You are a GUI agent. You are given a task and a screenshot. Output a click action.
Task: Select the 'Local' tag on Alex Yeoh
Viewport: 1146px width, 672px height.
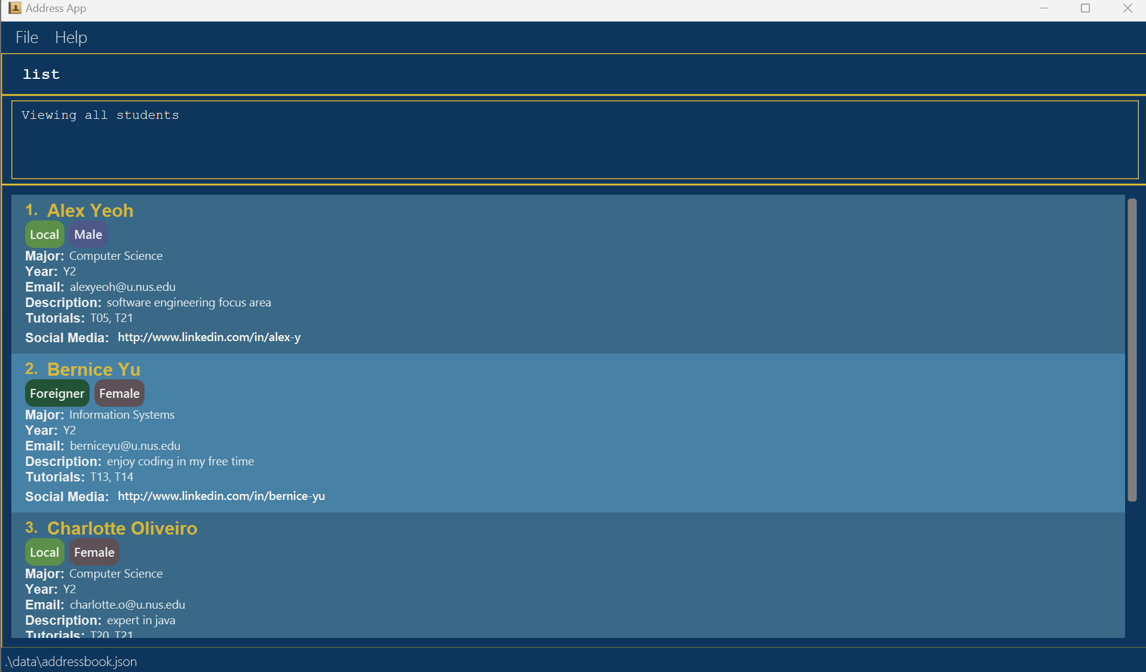(x=44, y=234)
